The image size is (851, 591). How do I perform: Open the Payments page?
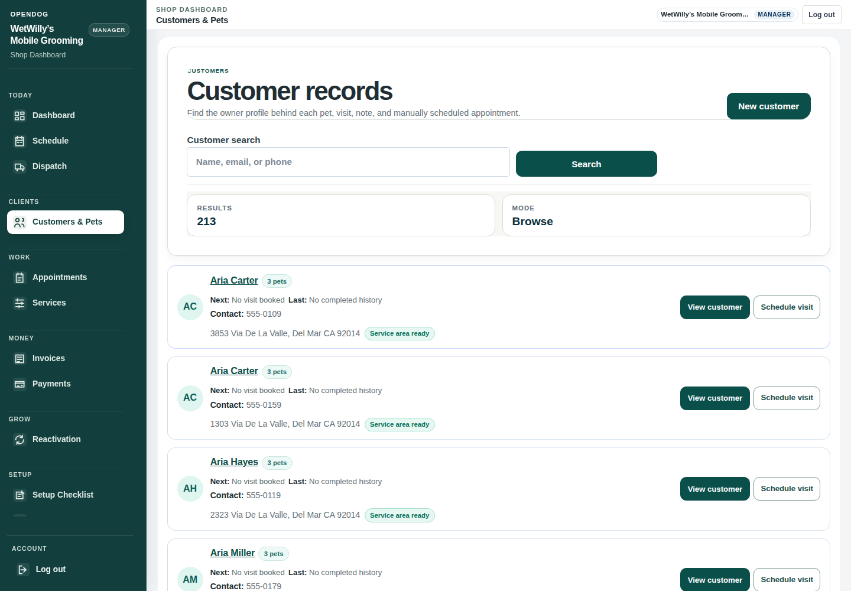[66, 384]
